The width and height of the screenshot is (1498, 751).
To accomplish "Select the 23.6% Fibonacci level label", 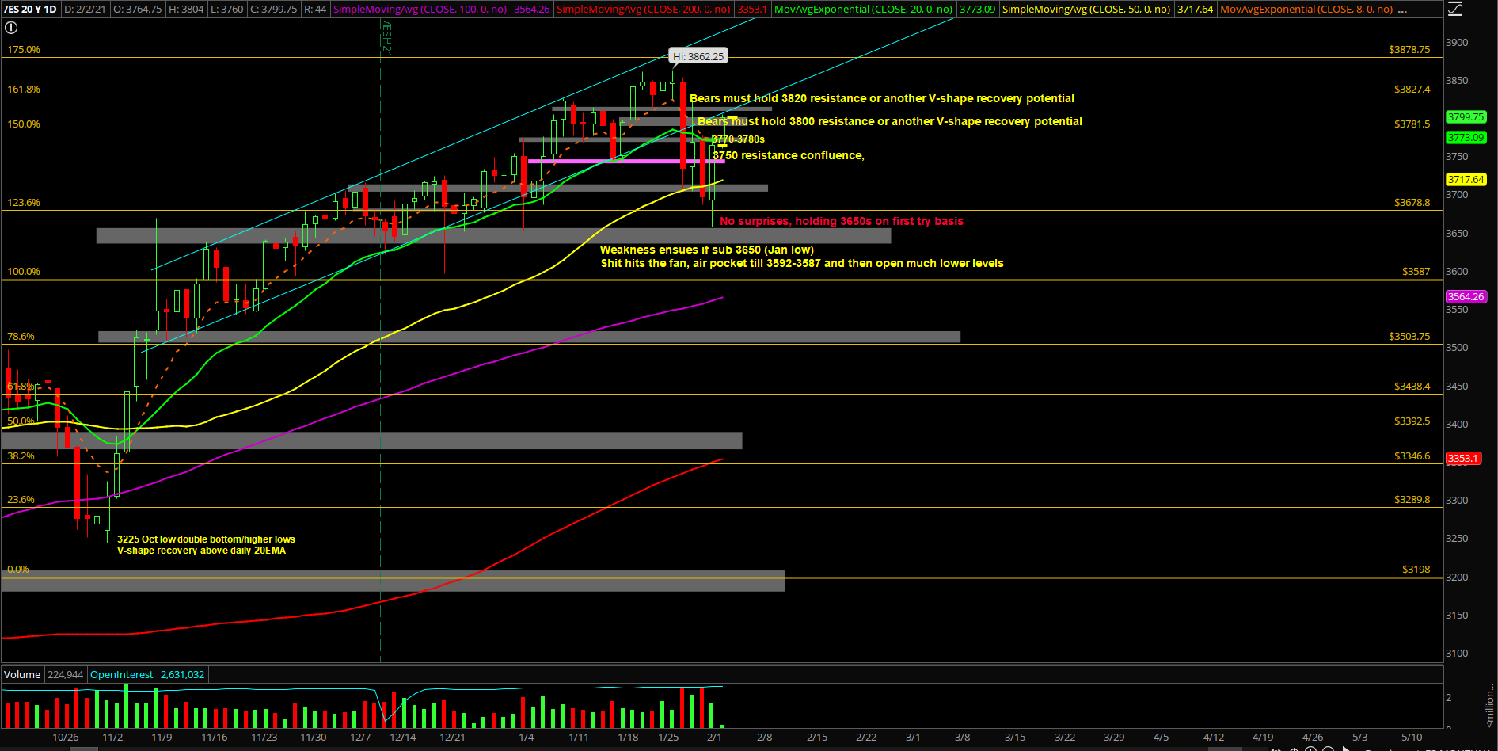I will coord(21,500).
